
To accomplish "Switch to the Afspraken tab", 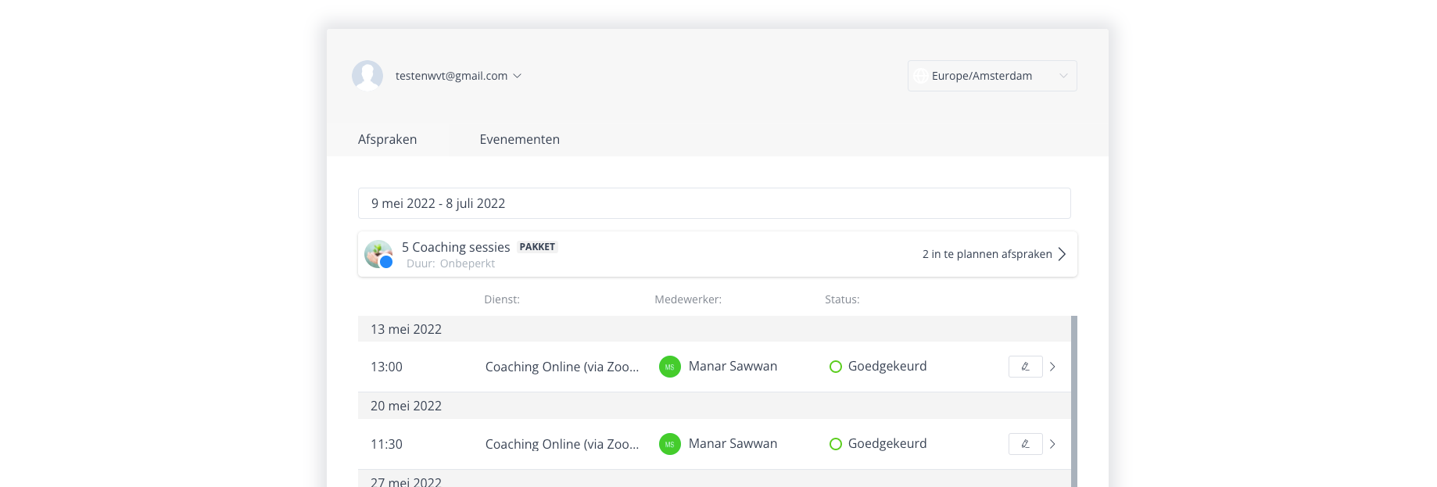I will pos(388,139).
